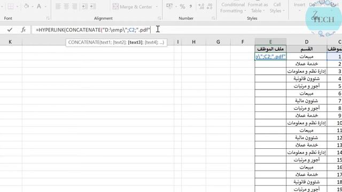This screenshot has width=342, height=192.
Task: Open Number group dialog launcher
Action: 213,19
